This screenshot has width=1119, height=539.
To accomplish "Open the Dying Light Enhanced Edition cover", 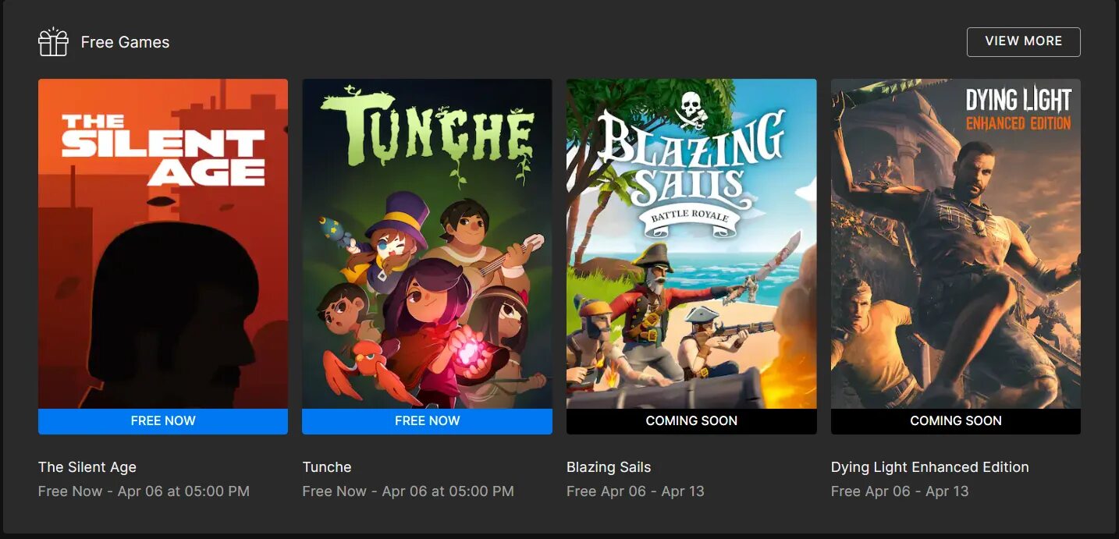I will pos(956,243).
